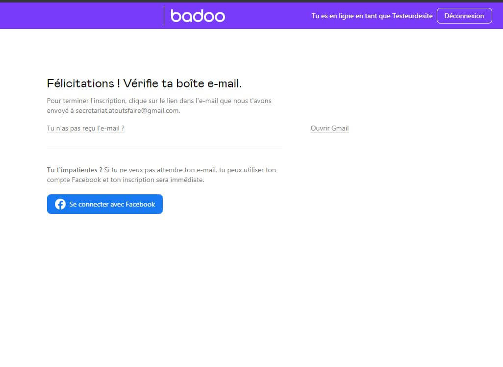
Task: Follow the Ouvrir Gmail link
Action: coord(329,129)
